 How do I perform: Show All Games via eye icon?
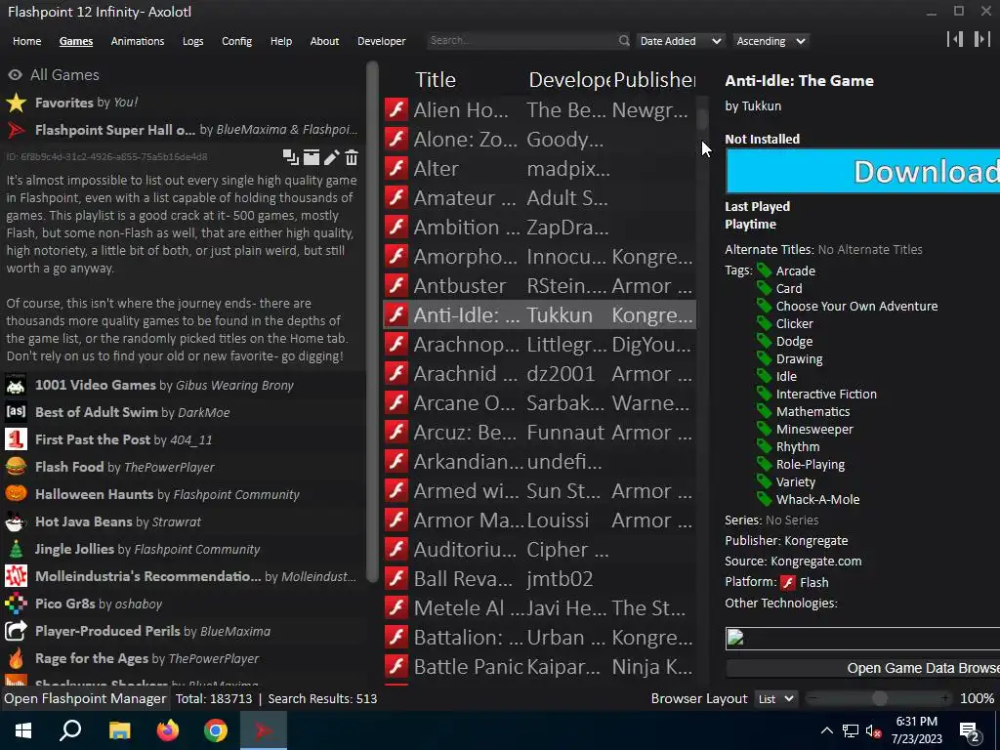pyautogui.click(x=15, y=75)
